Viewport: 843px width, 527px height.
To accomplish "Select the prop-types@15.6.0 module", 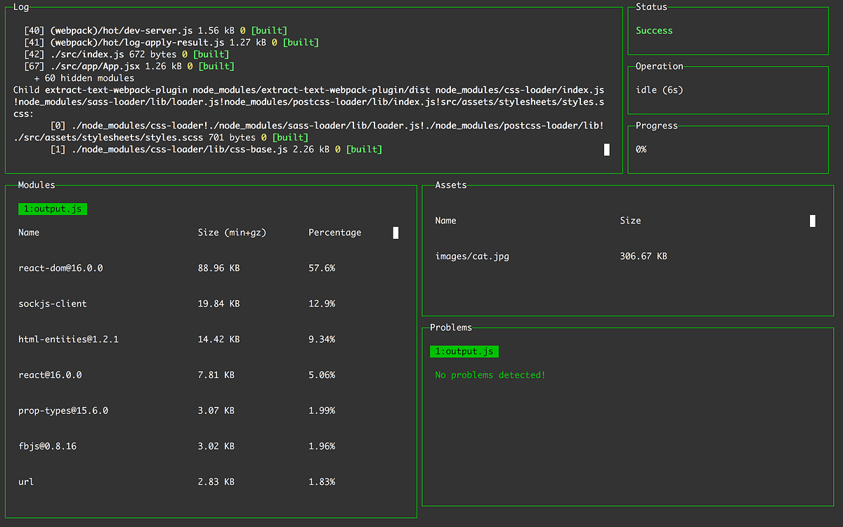I will point(63,410).
